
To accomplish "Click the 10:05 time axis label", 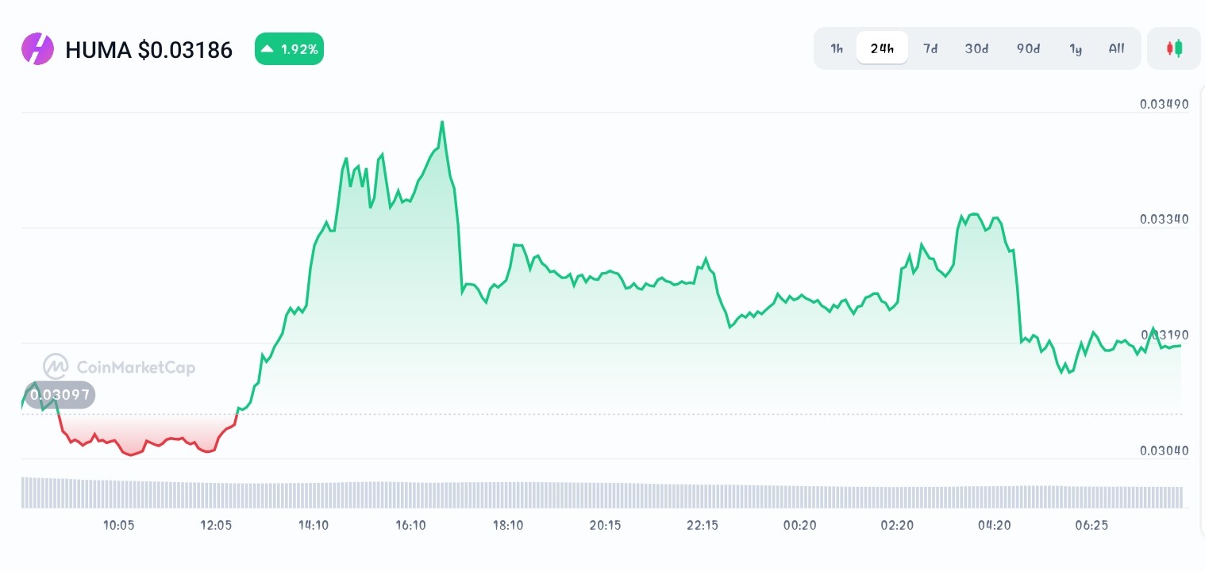I will click(119, 525).
